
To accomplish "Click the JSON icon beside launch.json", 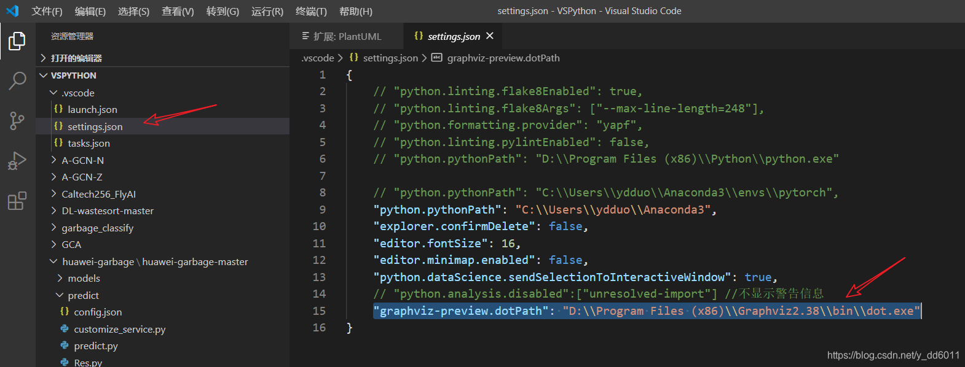I will coord(58,109).
